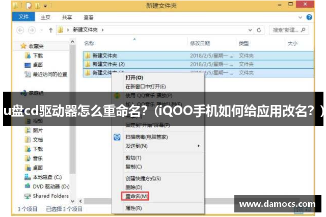Viewport: 326px width, 217px height.
Task: Choose 在新窗口中打开(E) in context menu
Action: [145, 87]
